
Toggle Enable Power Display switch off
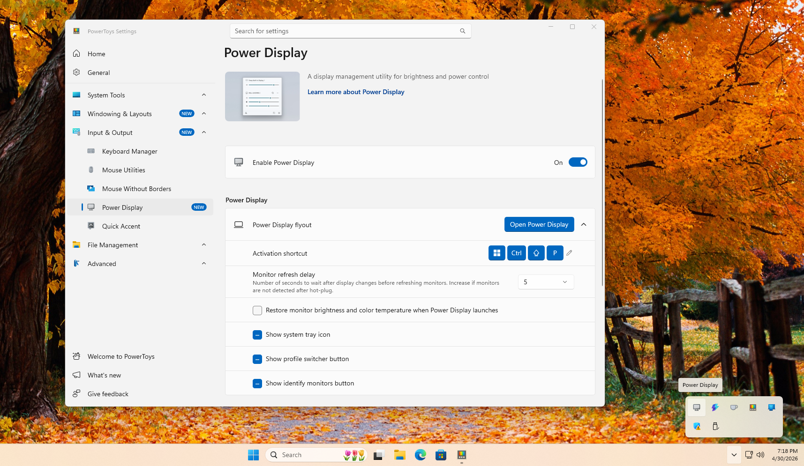[578, 162]
